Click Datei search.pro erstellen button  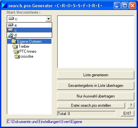91,105
